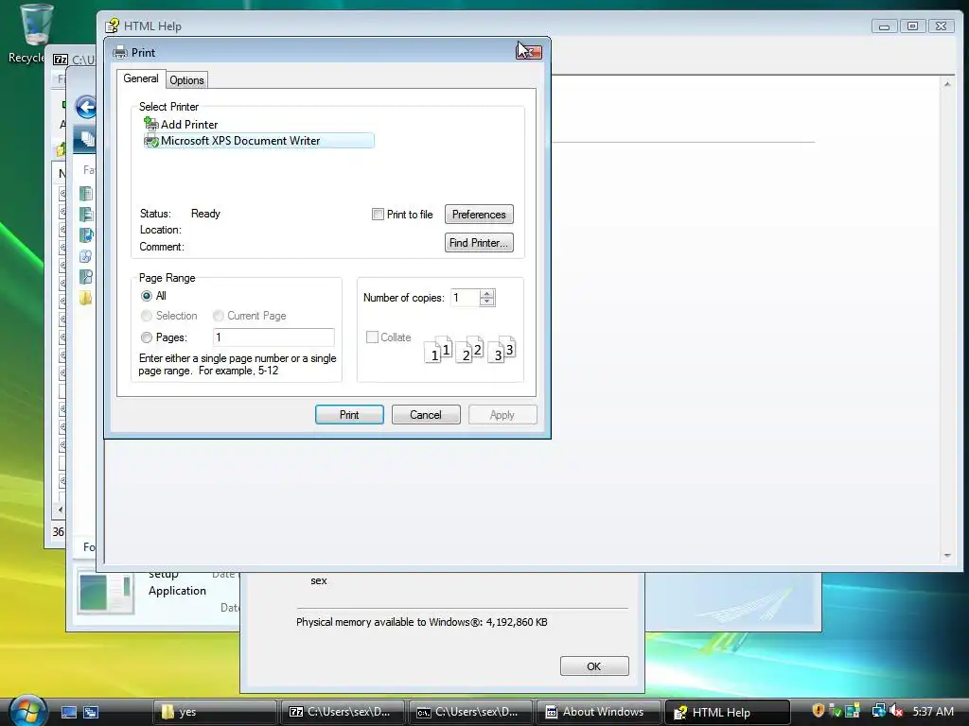The width and height of the screenshot is (969, 726).
Task: Click Switch between windows quick launch icon
Action: (91, 713)
